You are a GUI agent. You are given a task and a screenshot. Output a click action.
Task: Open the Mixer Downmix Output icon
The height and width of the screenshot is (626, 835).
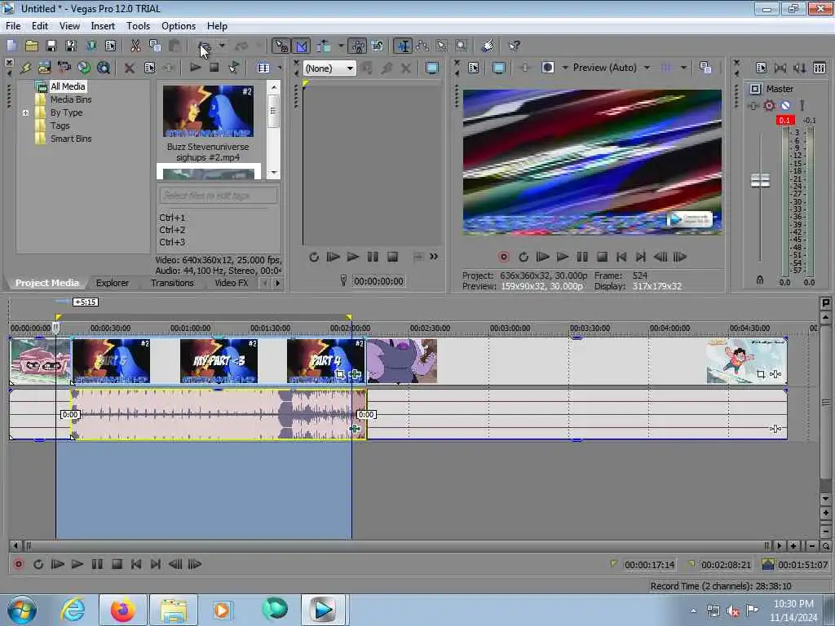pyautogui.click(x=780, y=68)
